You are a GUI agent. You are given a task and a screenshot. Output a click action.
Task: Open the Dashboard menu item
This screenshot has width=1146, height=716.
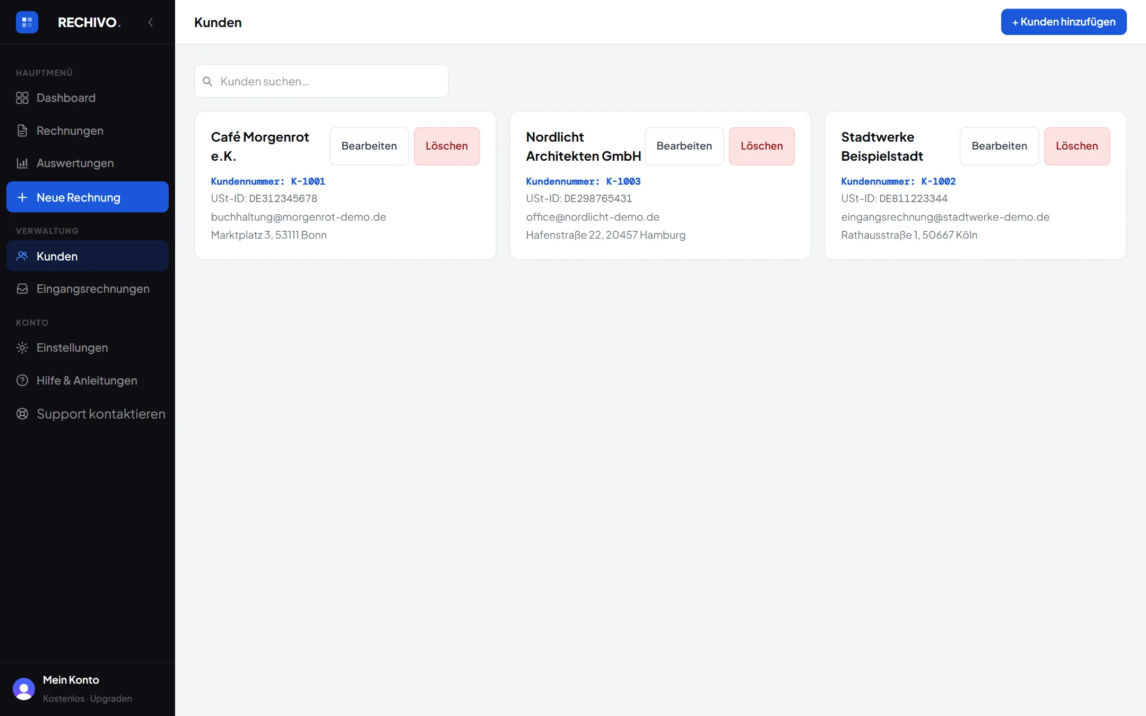pyautogui.click(x=88, y=98)
